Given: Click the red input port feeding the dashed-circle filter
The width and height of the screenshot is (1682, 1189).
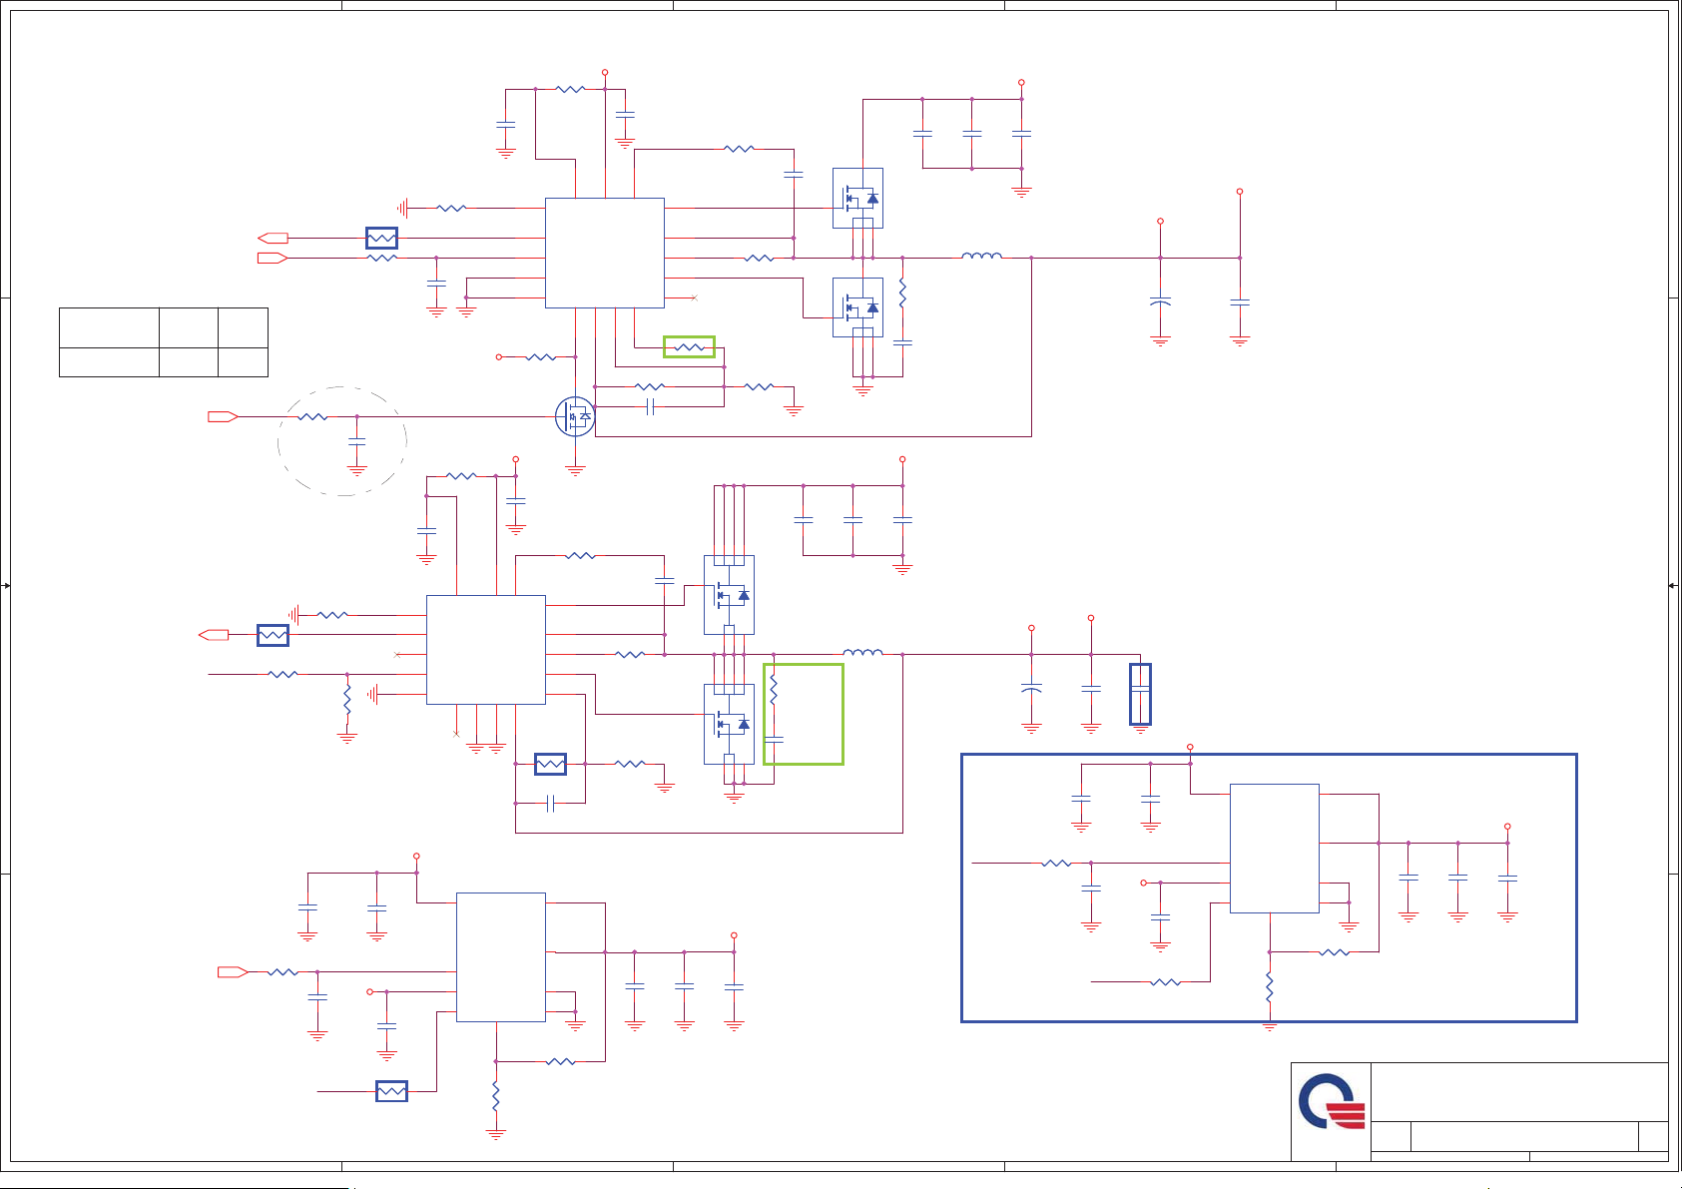Looking at the screenshot, I should click(x=223, y=416).
